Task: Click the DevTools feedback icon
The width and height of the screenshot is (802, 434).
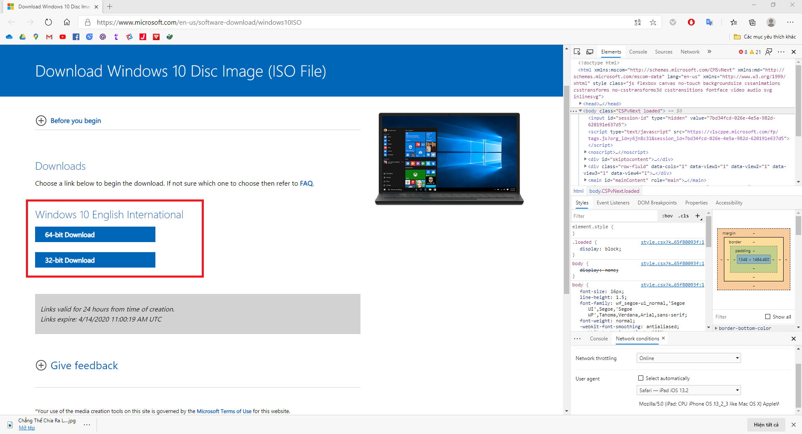Action: (x=769, y=52)
